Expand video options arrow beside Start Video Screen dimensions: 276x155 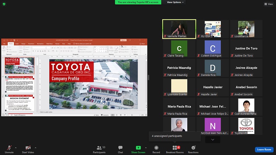tap(36, 148)
